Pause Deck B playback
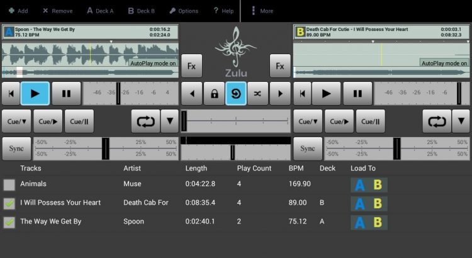Screen dimensions: 472x258 click(x=357, y=93)
